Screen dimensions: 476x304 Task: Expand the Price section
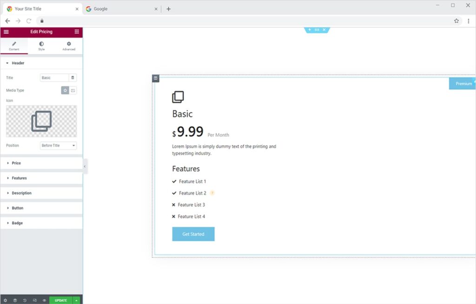click(16, 163)
